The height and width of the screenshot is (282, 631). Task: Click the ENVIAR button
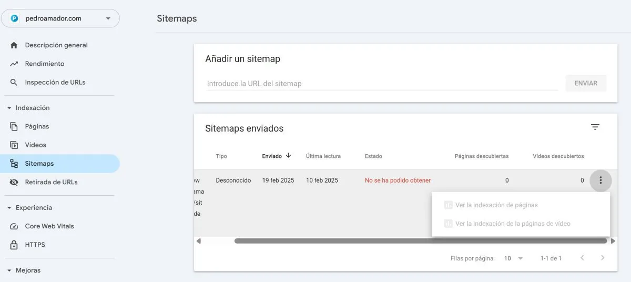(x=586, y=83)
